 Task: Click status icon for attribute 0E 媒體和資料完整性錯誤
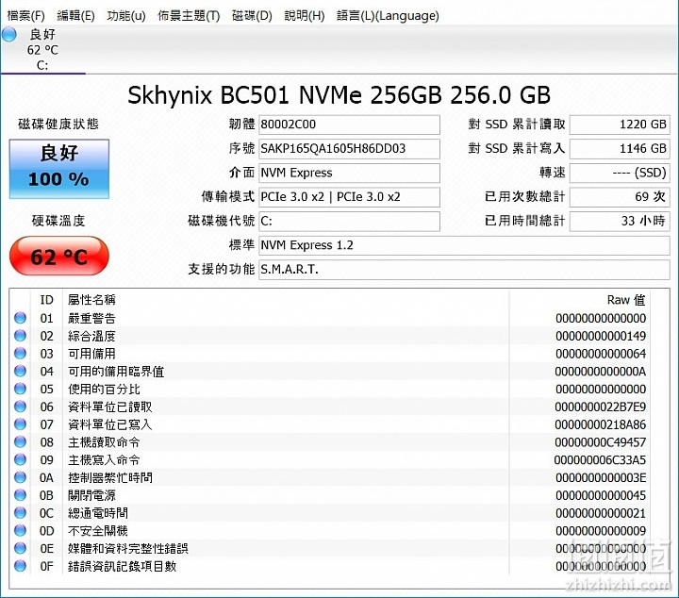pyautogui.click(x=20, y=549)
